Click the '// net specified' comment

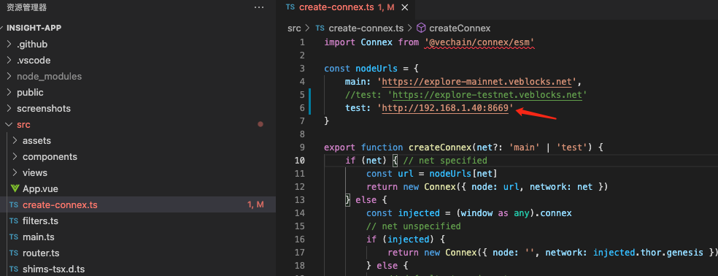(445, 161)
